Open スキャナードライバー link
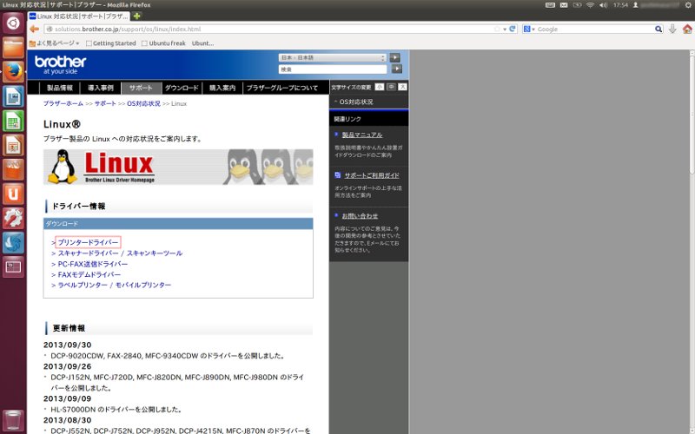 click(x=89, y=253)
